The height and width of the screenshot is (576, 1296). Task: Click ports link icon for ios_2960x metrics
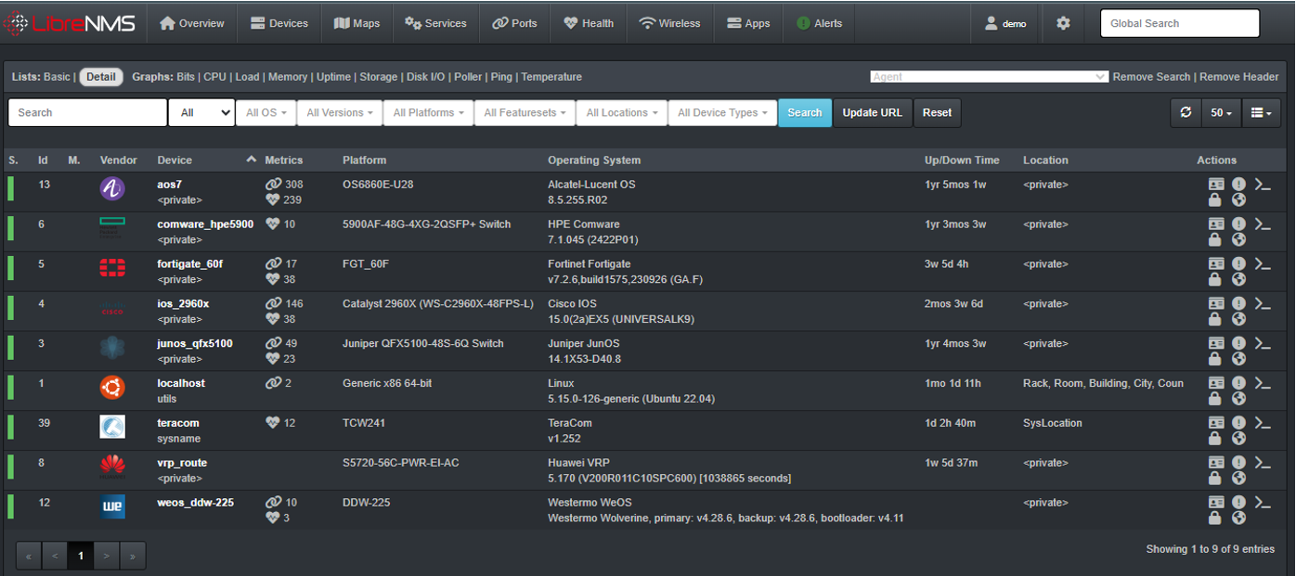[x=273, y=303]
